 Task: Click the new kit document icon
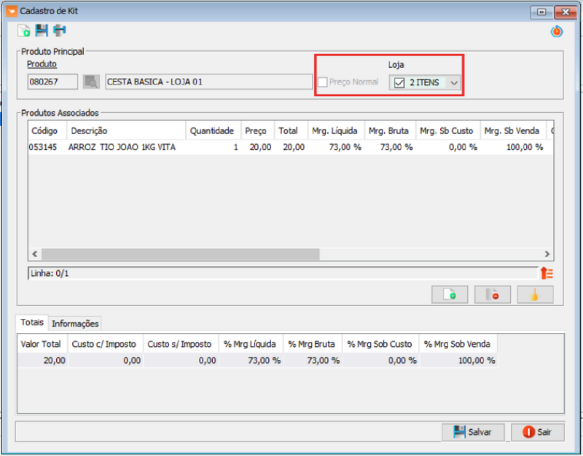click(x=24, y=31)
